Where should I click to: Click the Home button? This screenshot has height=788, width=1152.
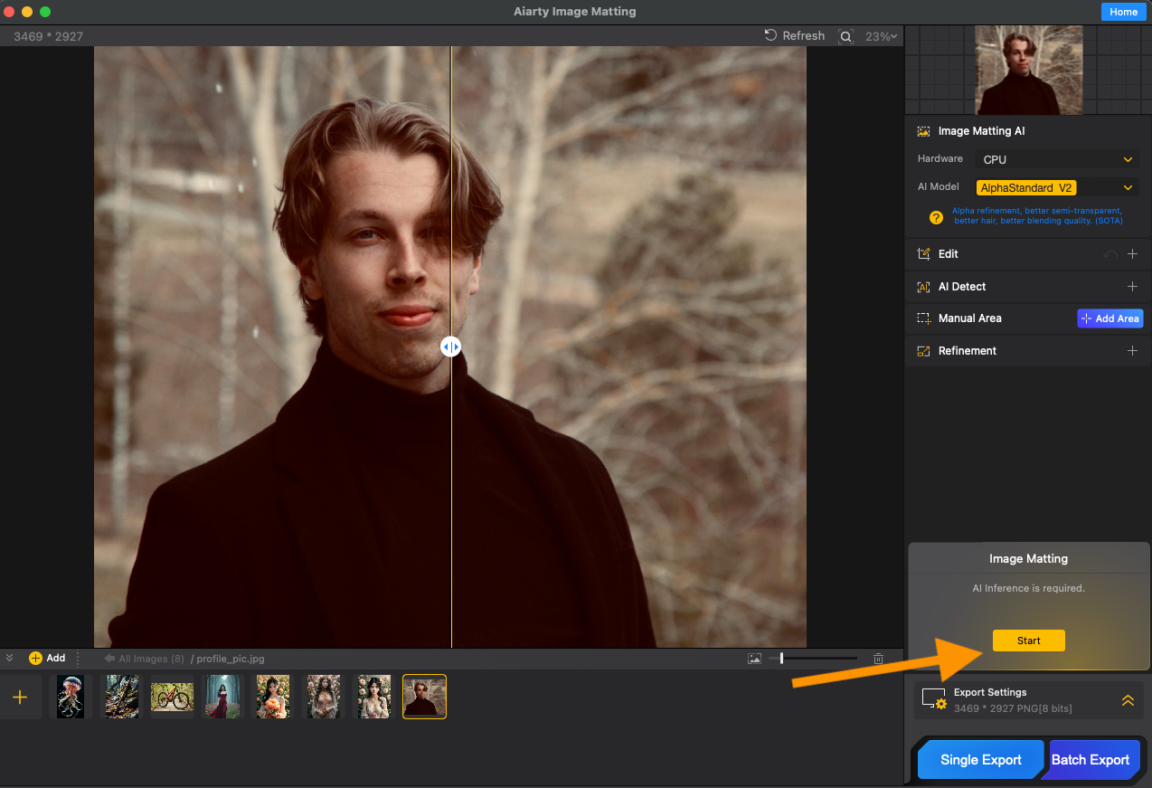click(1123, 11)
